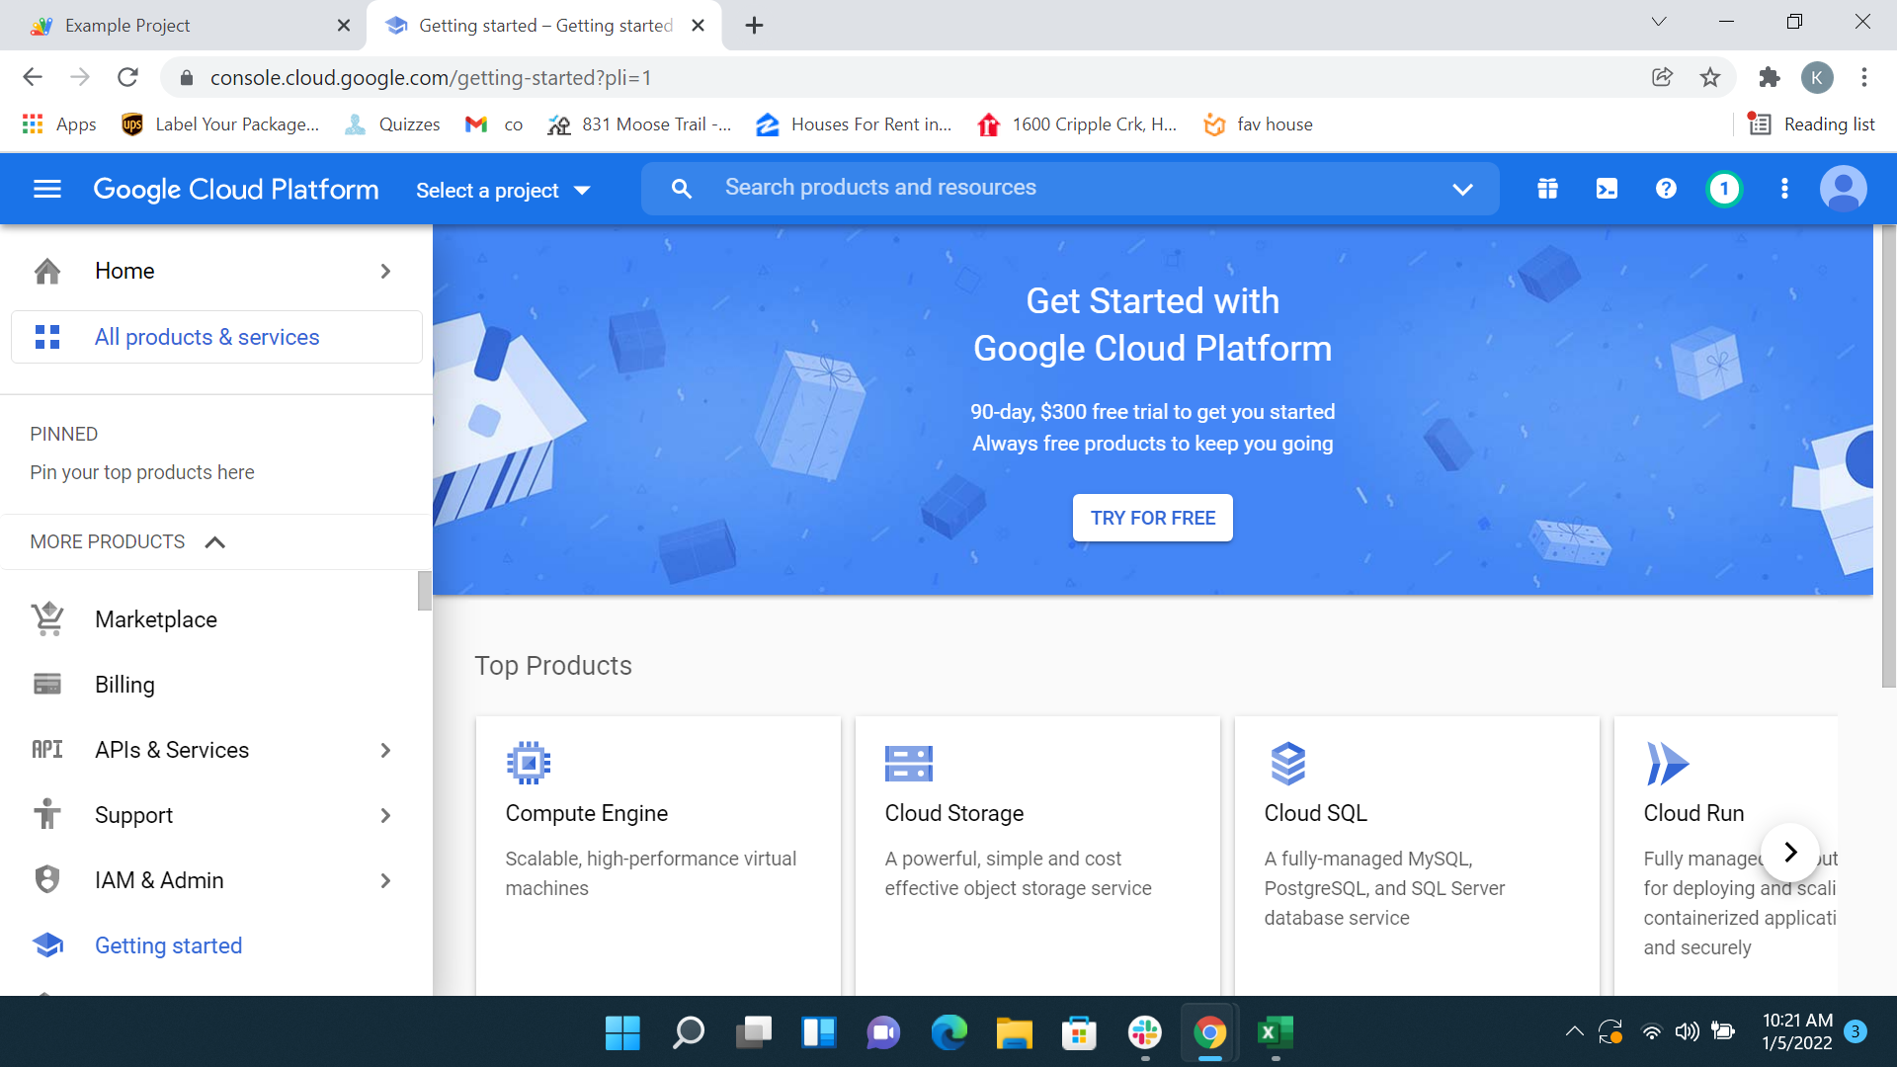The image size is (1897, 1067).
Task: Open Excel from the taskbar
Action: pyautogui.click(x=1275, y=1032)
